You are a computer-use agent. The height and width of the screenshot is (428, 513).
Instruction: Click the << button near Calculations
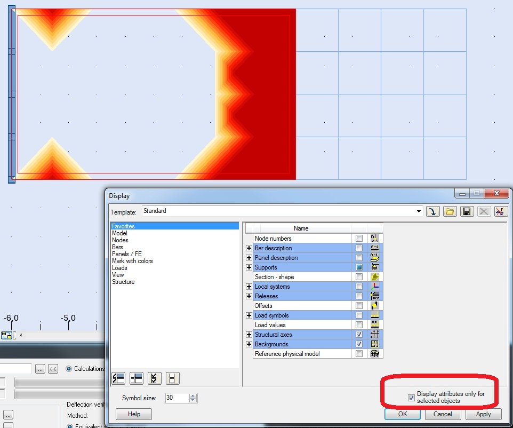53,369
